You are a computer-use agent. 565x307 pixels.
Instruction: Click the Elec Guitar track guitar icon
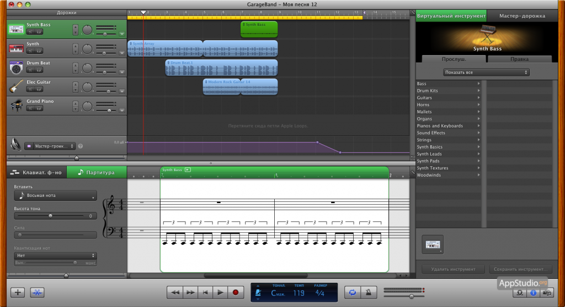[16, 86]
